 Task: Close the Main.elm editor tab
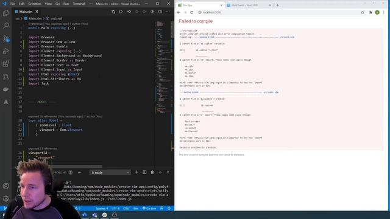[37, 12]
